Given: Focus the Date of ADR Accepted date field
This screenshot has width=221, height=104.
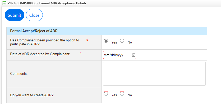Looking at the screenshot, I should pyautogui.click(x=119, y=55).
